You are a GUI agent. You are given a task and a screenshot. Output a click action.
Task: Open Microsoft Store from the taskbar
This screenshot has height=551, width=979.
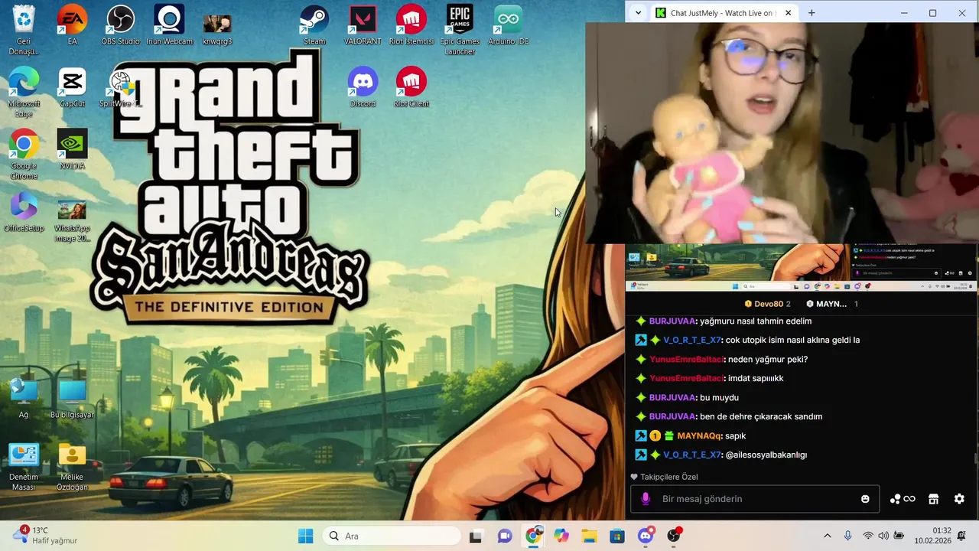(x=617, y=536)
